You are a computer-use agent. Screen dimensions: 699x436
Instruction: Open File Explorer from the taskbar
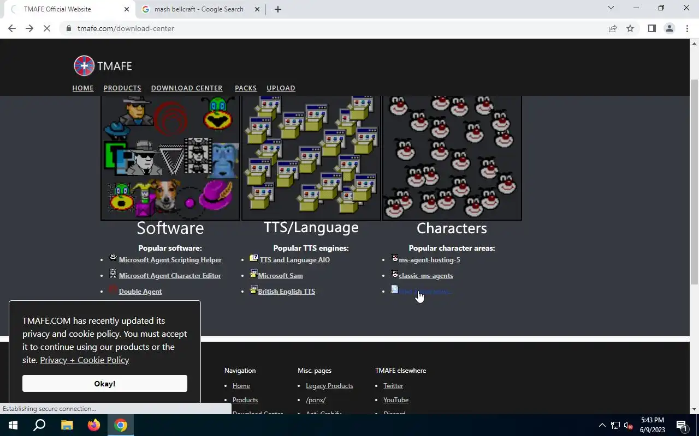pyautogui.click(x=67, y=425)
